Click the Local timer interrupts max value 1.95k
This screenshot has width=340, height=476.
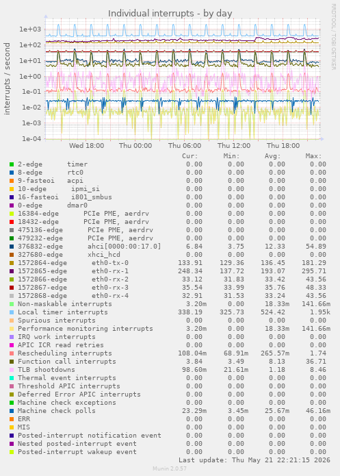(x=318, y=312)
